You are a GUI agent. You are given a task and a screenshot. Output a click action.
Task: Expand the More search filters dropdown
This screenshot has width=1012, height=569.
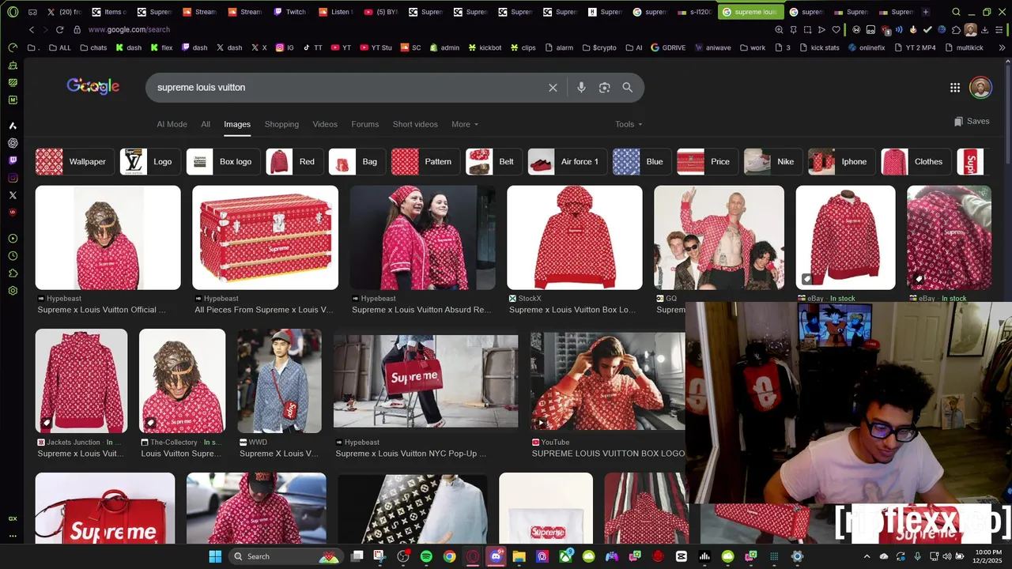coord(465,124)
